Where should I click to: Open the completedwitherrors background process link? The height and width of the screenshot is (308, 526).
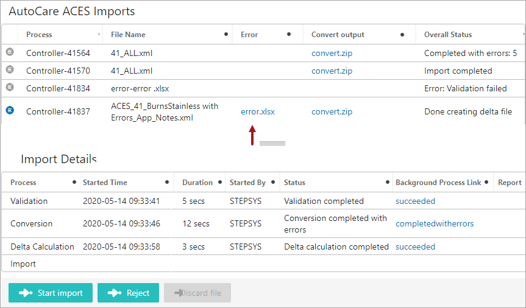click(435, 223)
